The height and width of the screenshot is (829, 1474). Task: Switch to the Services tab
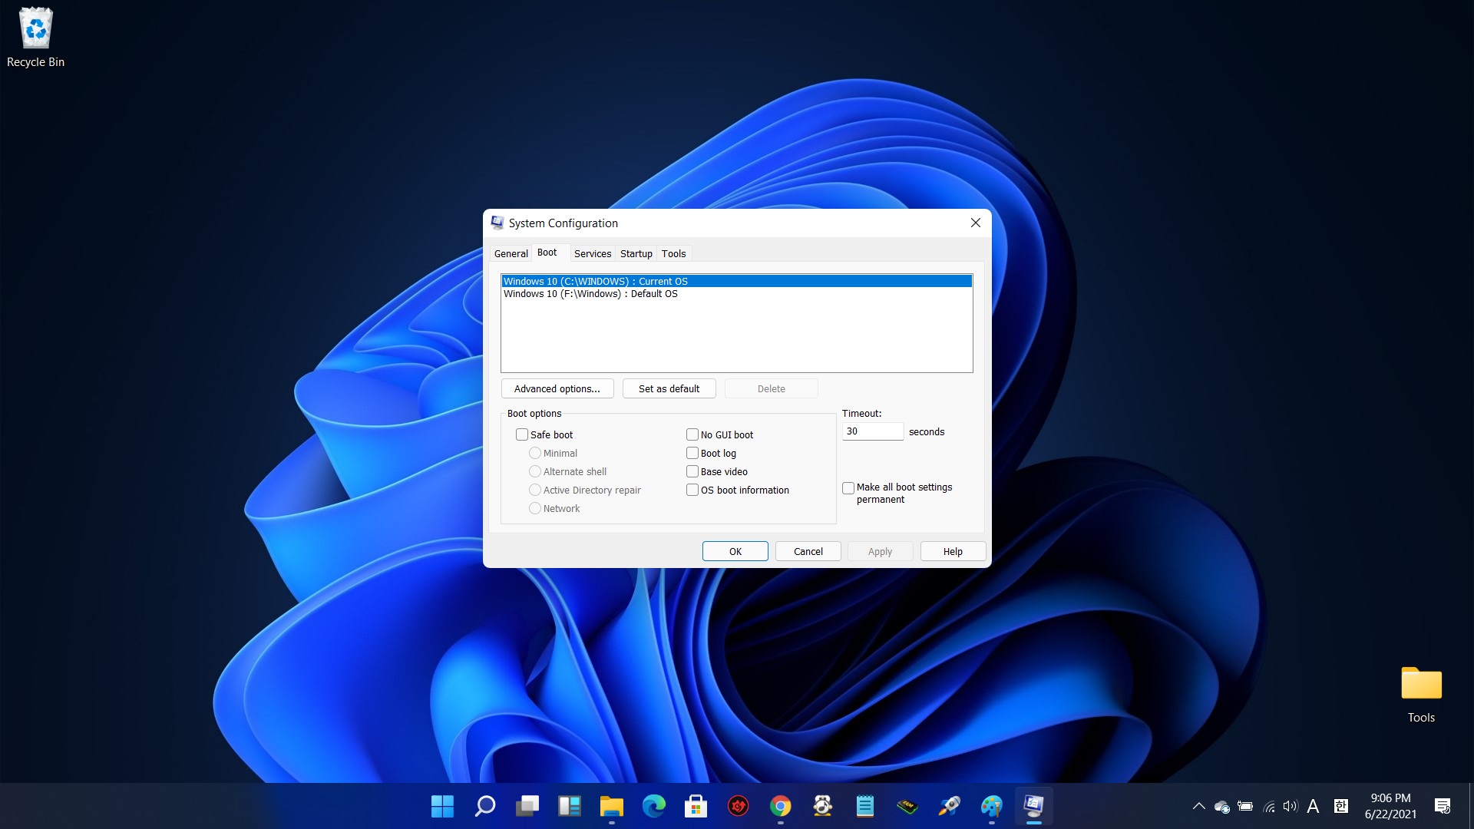click(x=593, y=254)
